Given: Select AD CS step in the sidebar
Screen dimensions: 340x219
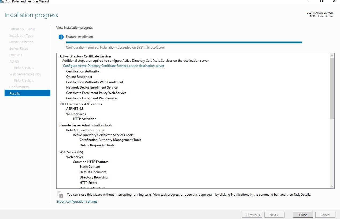Looking at the screenshot, I should [14, 61].
